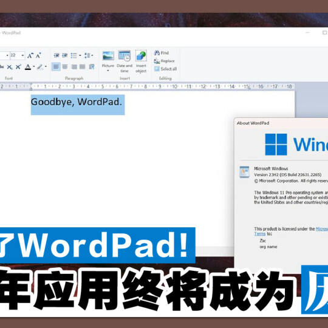Click the Windows logo in About WordPad
Viewport: 328px width, 328px height.
tap(276, 145)
